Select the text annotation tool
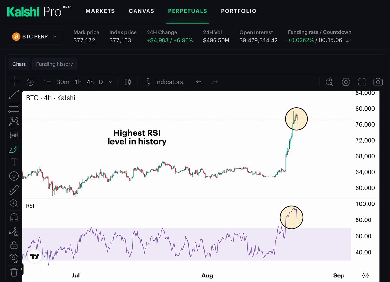The width and height of the screenshot is (390, 282). [x=14, y=162]
